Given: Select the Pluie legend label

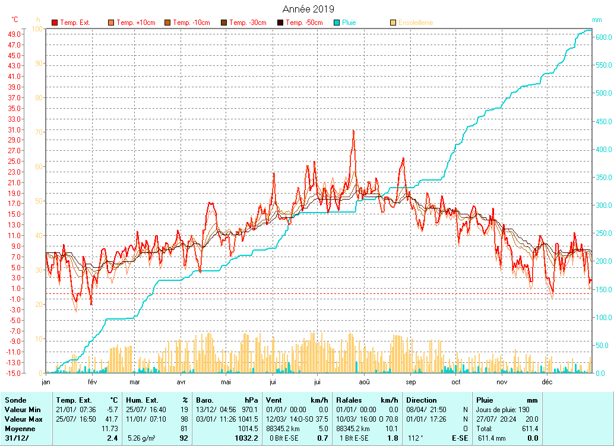Looking at the screenshot, I should [x=349, y=23].
